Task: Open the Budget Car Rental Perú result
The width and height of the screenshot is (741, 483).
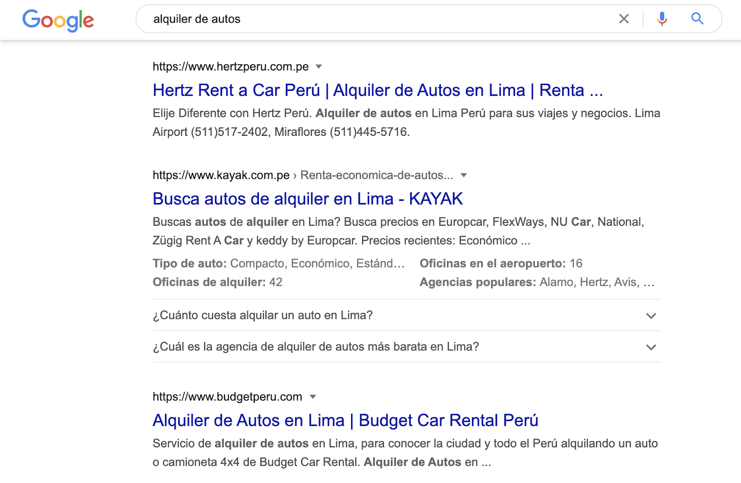Action: pos(345,420)
